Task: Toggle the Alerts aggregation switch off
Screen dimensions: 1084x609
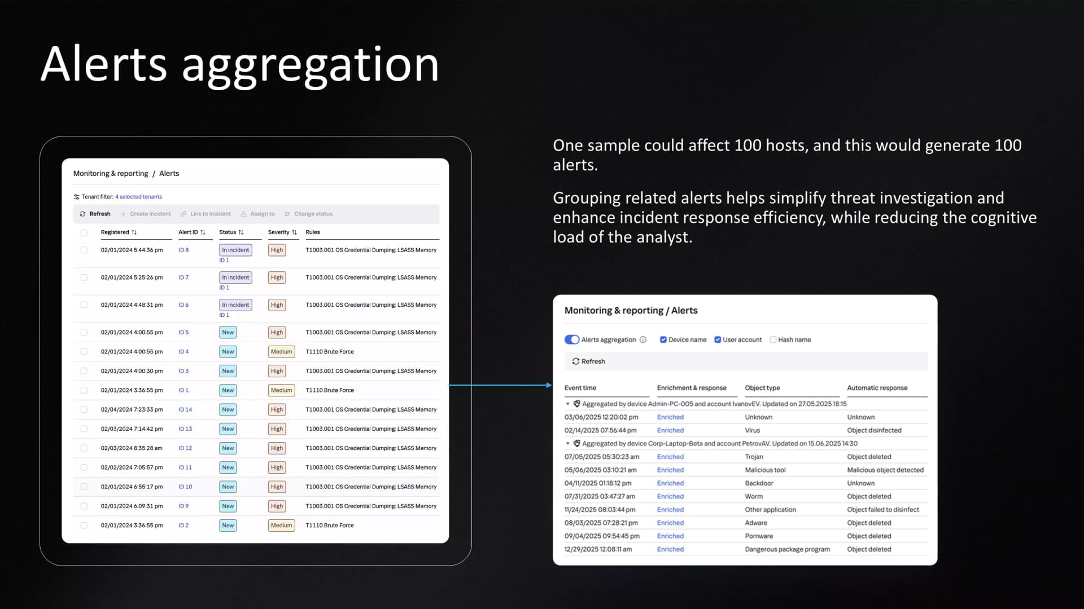Action: point(572,339)
